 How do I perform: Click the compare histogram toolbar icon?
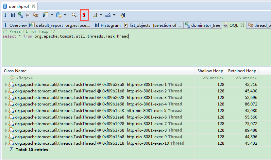(x=123, y=15)
